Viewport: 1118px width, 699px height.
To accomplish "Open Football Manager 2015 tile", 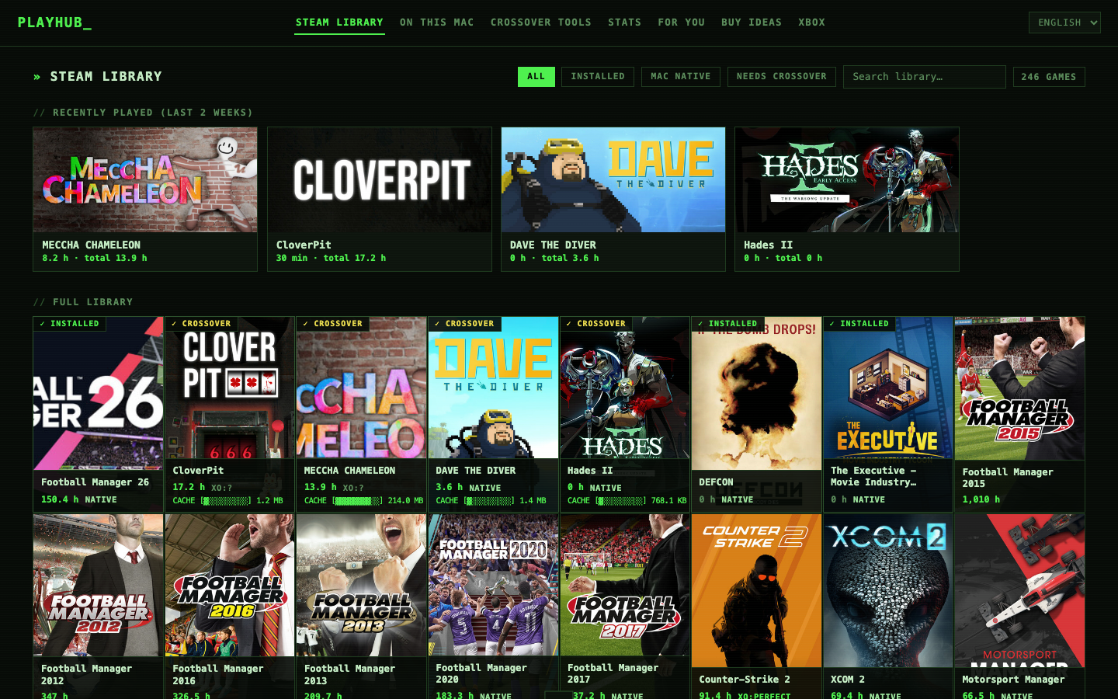I will coord(1019,414).
